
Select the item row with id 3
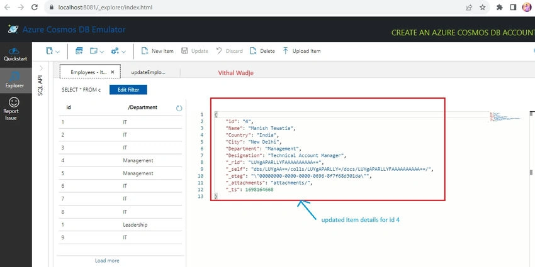(120, 148)
